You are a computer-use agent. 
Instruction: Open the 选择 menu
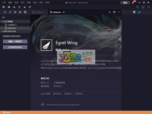16,3
